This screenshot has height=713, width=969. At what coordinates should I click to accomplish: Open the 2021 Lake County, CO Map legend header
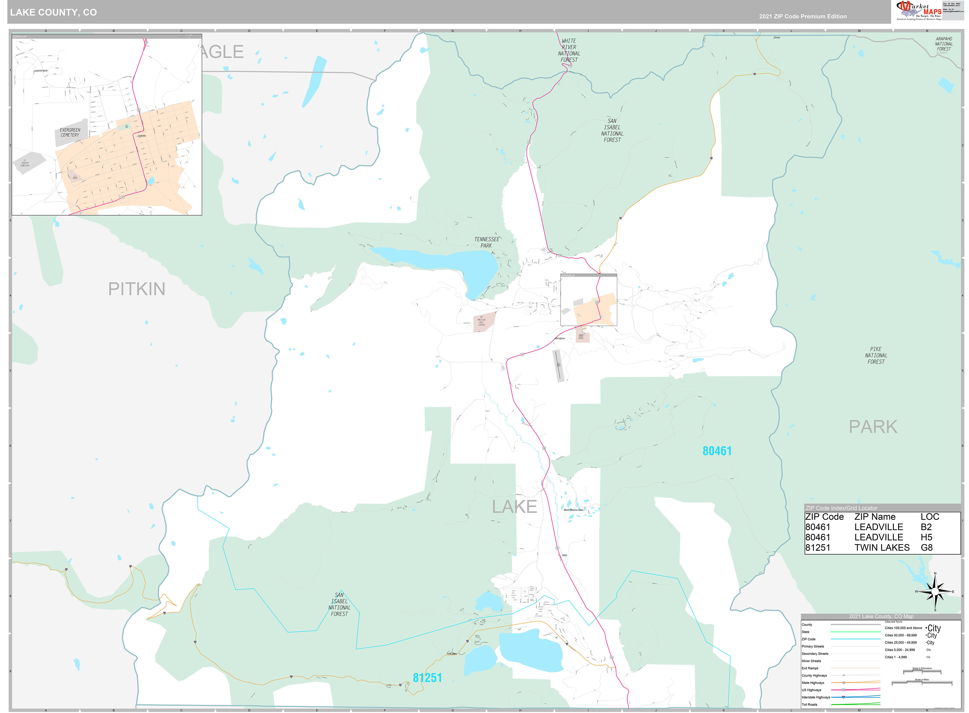(882, 616)
